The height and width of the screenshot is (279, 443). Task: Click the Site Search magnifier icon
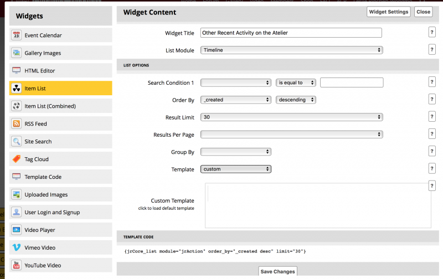(x=16, y=142)
